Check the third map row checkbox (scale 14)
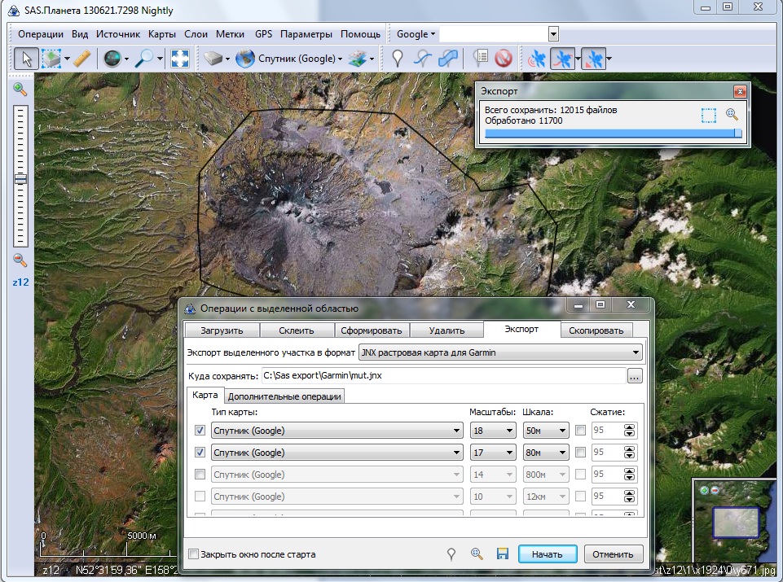This screenshot has height=582, width=783. click(200, 475)
